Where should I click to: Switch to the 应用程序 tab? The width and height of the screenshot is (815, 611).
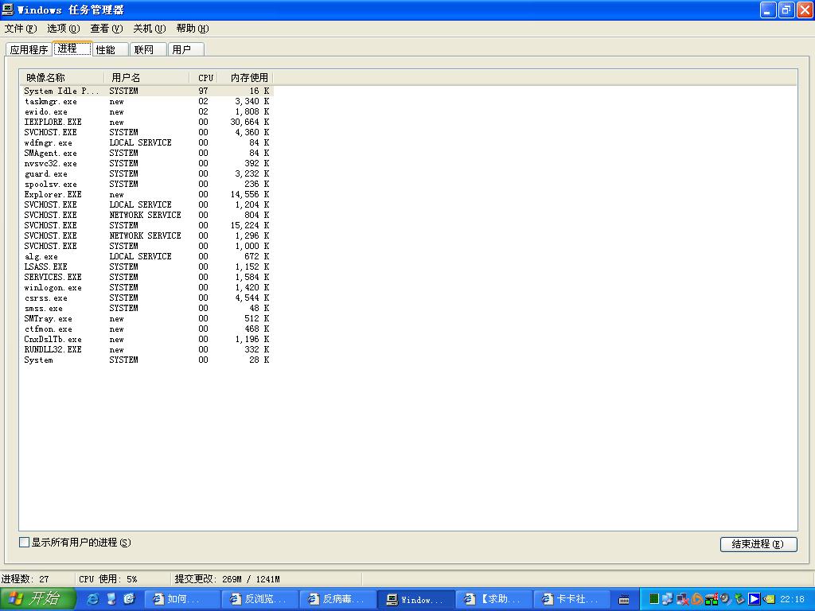point(29,50)
